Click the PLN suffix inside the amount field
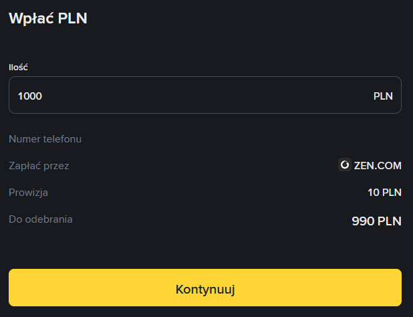Viewport: 413px width, 317px height. coord(383,96)
